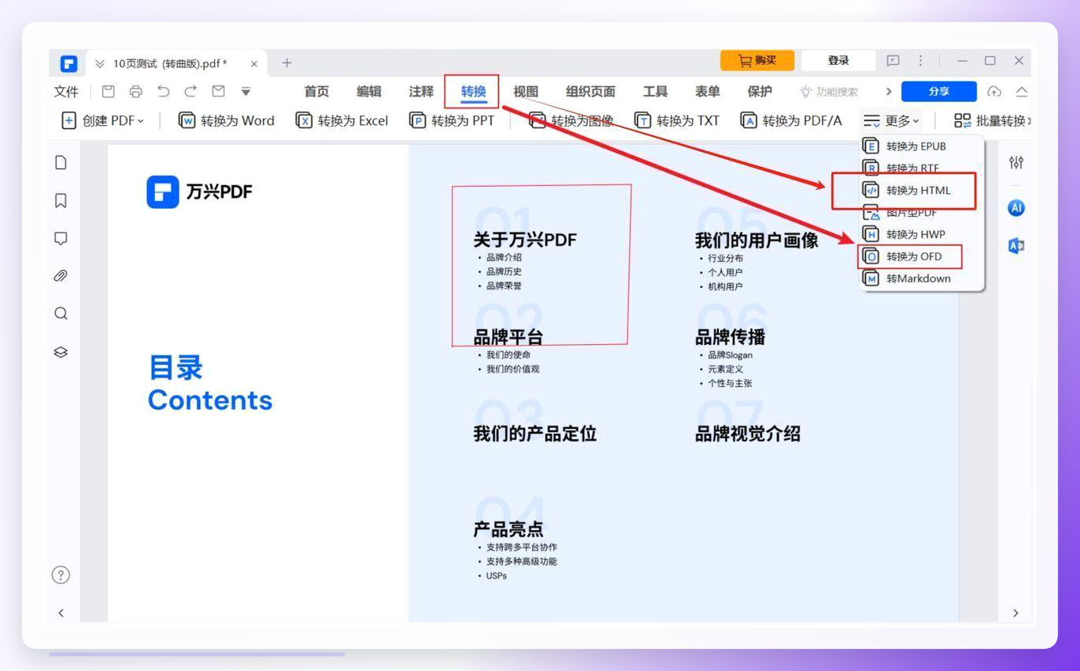Viewport: 1080px width, 671px height.
Task: Open the 组织页面 tab
Action: [x=590, y=92]
